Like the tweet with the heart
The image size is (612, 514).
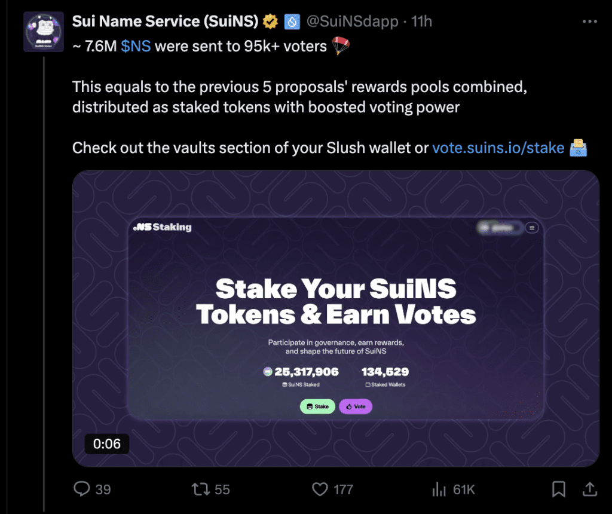coord(321,489)
